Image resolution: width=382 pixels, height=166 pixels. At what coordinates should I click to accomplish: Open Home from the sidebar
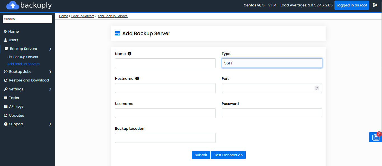tap(13, 32)
